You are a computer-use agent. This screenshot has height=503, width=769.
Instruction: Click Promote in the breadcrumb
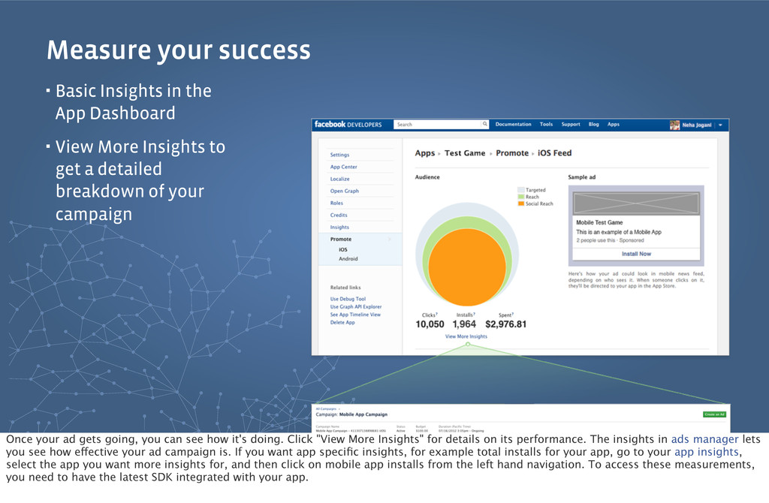pos(512,153)
